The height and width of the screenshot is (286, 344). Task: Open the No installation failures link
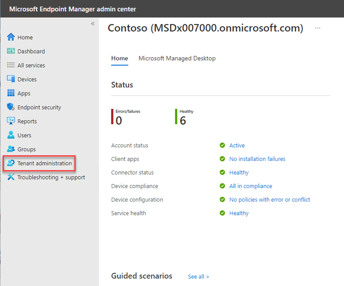257,159
